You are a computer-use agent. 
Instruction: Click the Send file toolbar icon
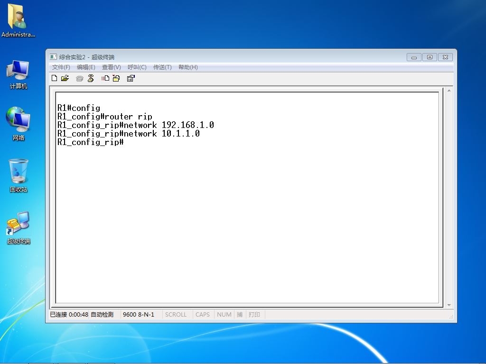click(x=105, y=78)
